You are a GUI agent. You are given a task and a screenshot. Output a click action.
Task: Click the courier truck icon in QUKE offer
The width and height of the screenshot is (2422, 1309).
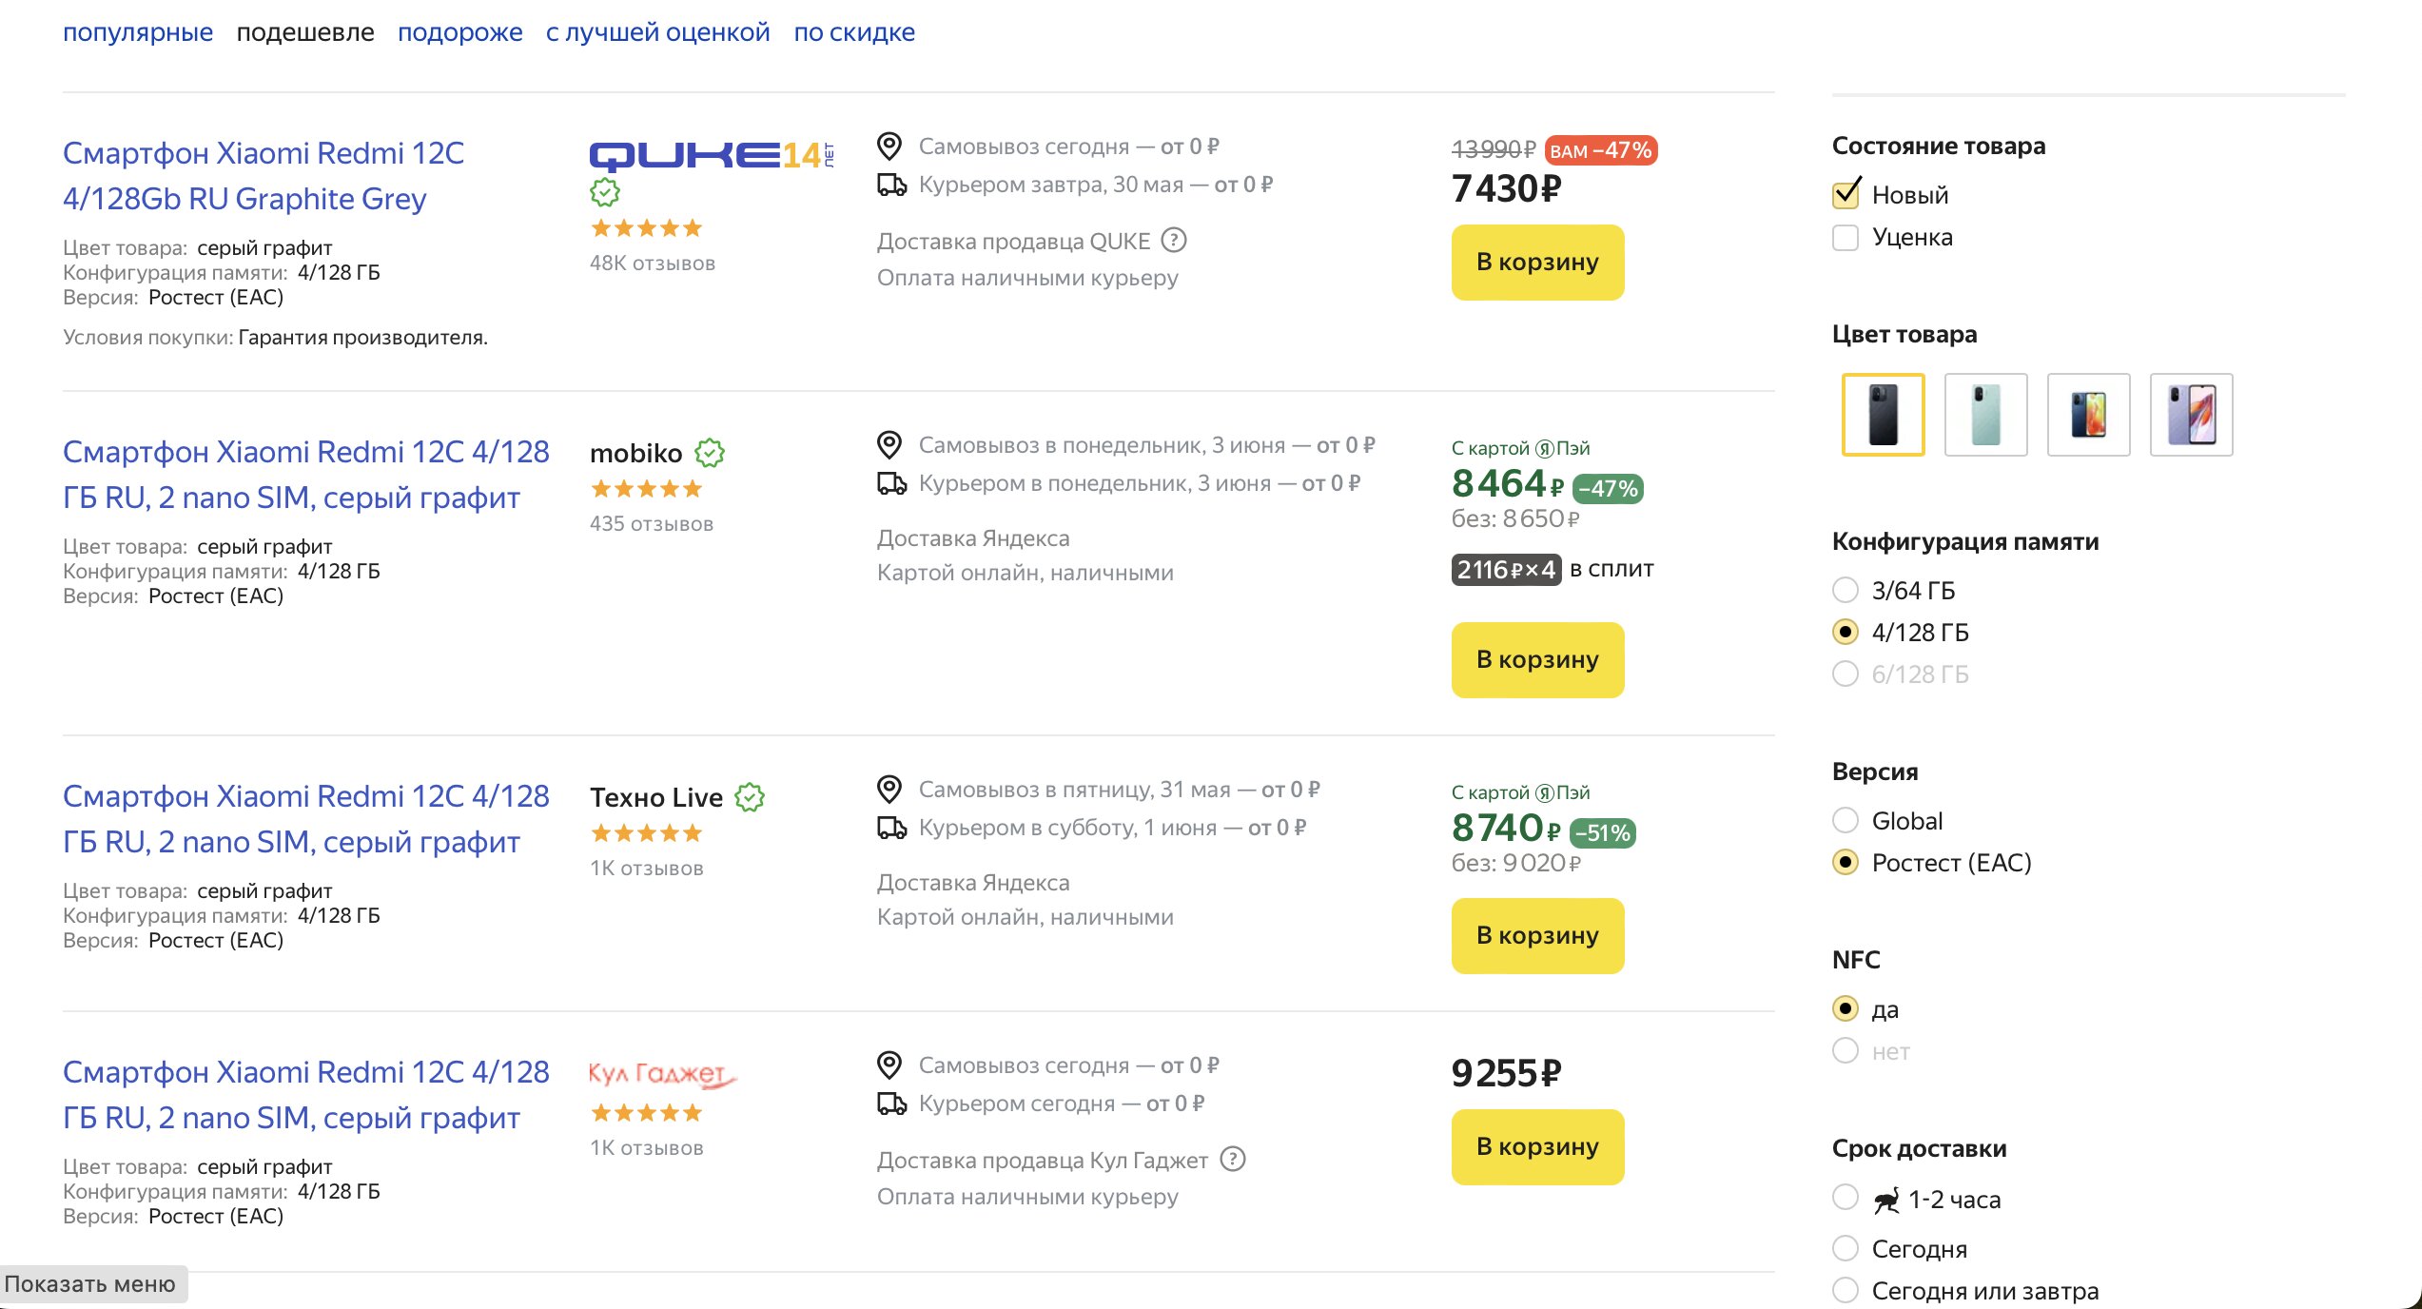[x=891, y=185]
